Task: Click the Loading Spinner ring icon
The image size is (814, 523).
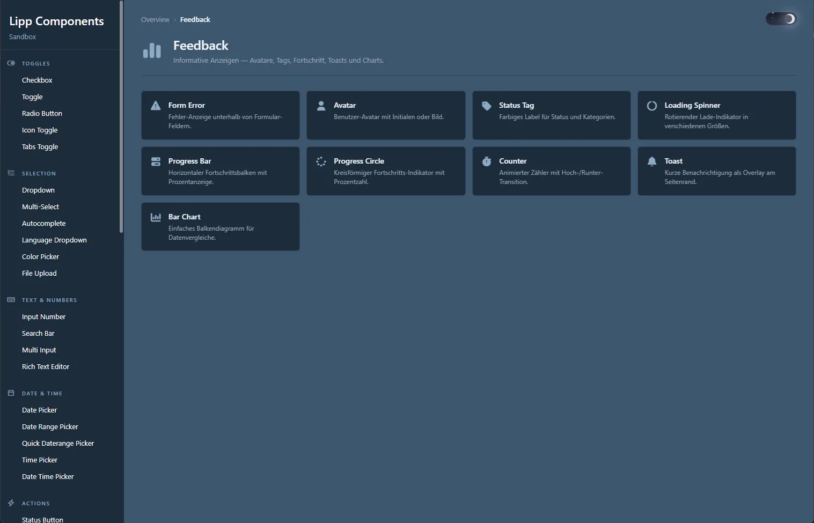Action: [652, 106]
